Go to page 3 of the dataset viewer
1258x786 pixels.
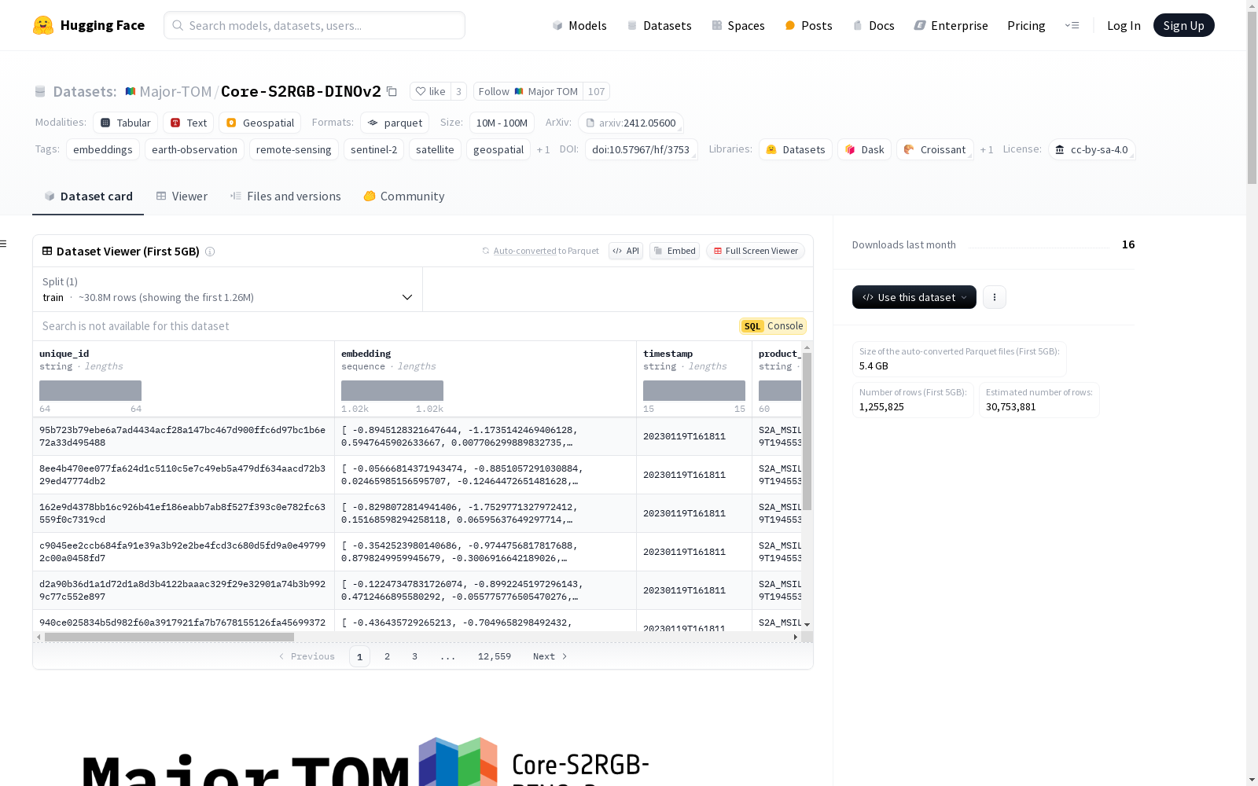click(x=414, y=656)
